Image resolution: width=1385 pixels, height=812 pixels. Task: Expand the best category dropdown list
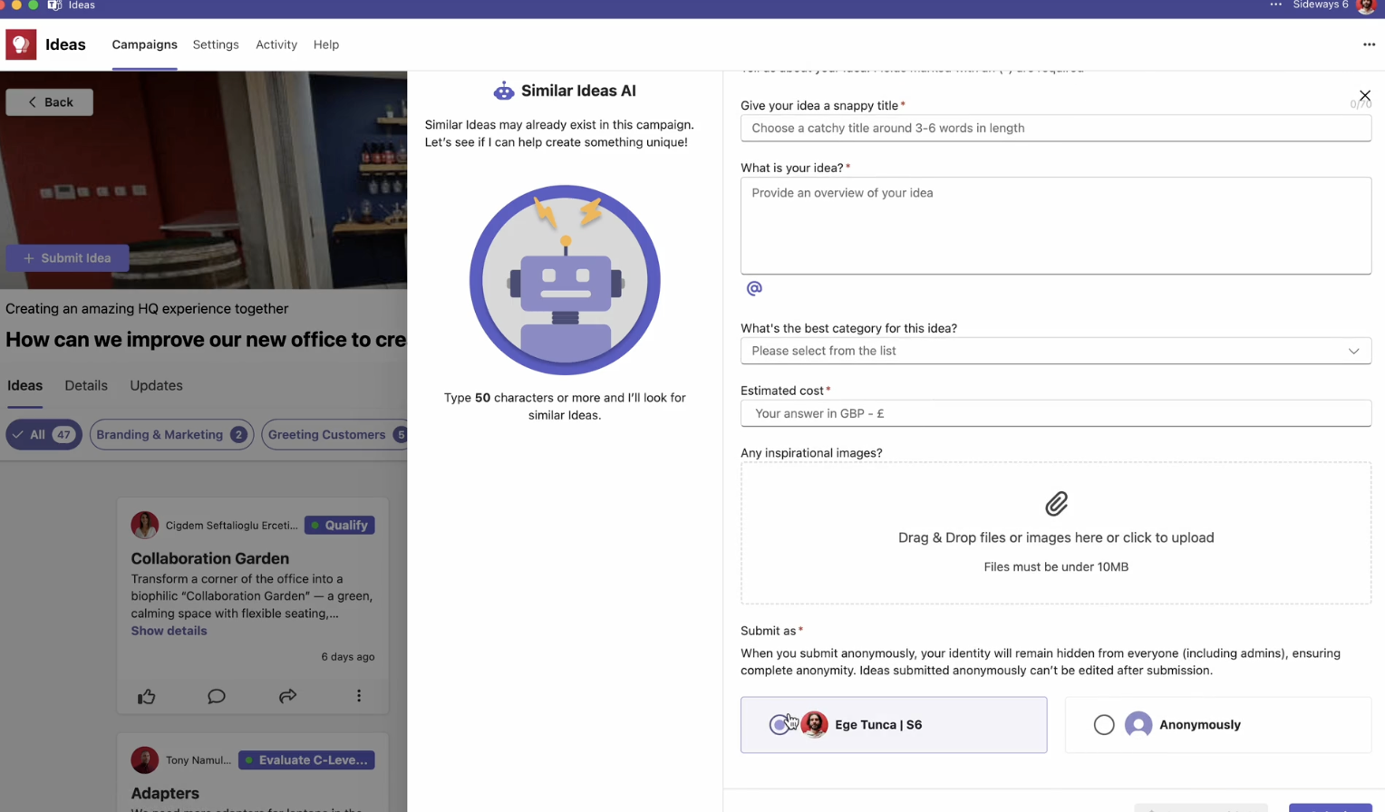coord(1055,351)
